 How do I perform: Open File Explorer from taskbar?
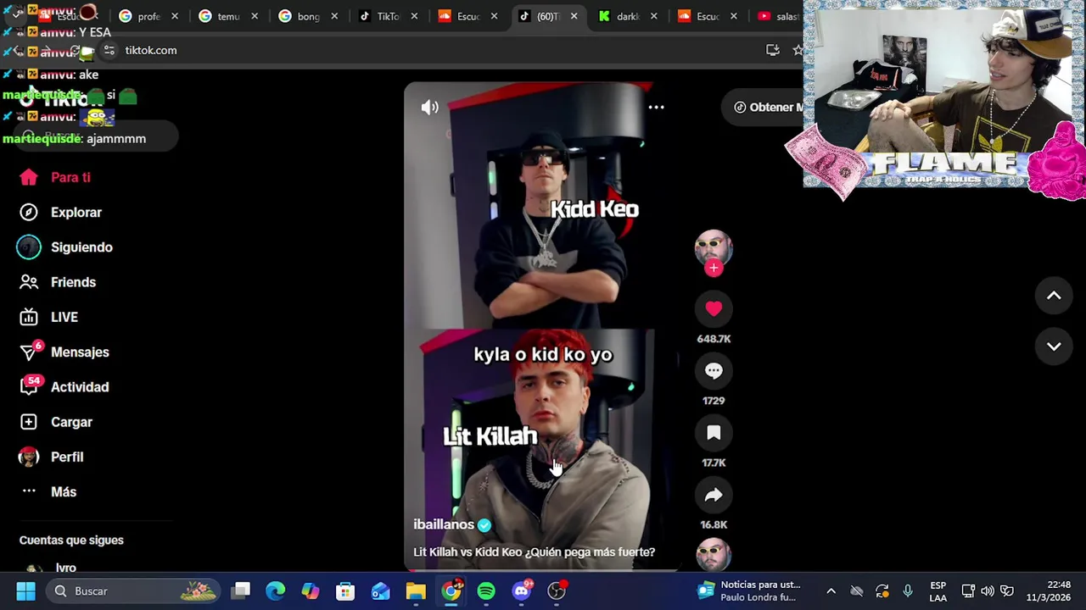[416, 591]
